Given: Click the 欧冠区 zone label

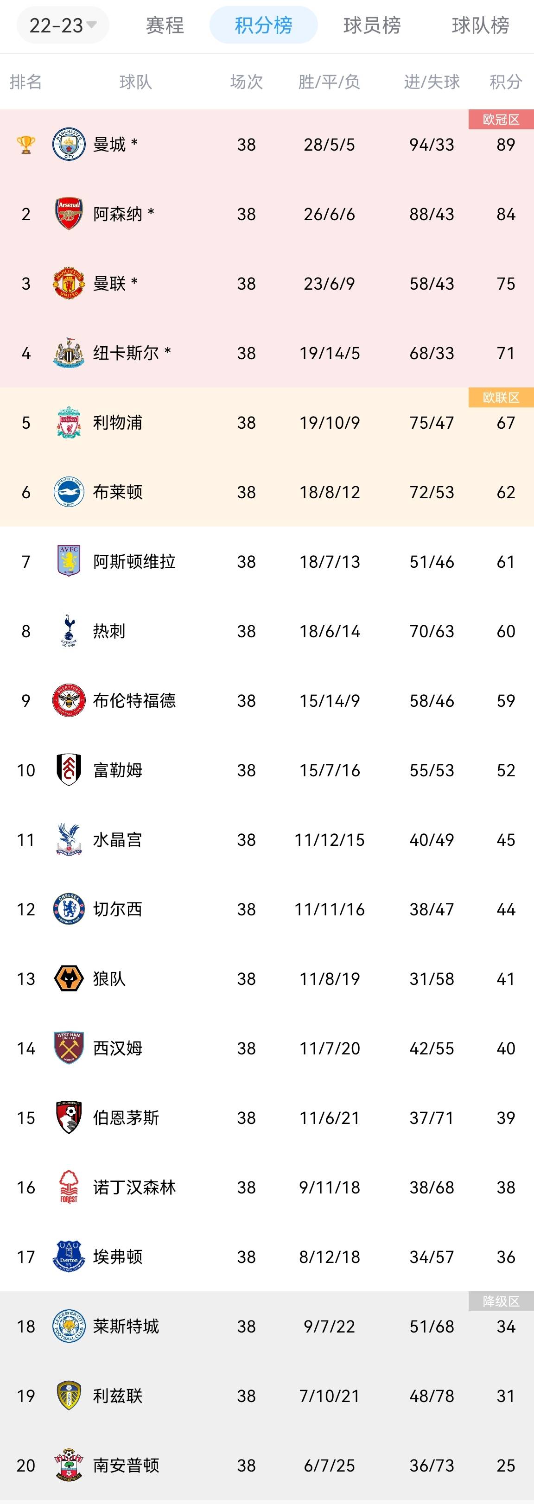Looking at the screenshot, I should (x=501, y=120).
